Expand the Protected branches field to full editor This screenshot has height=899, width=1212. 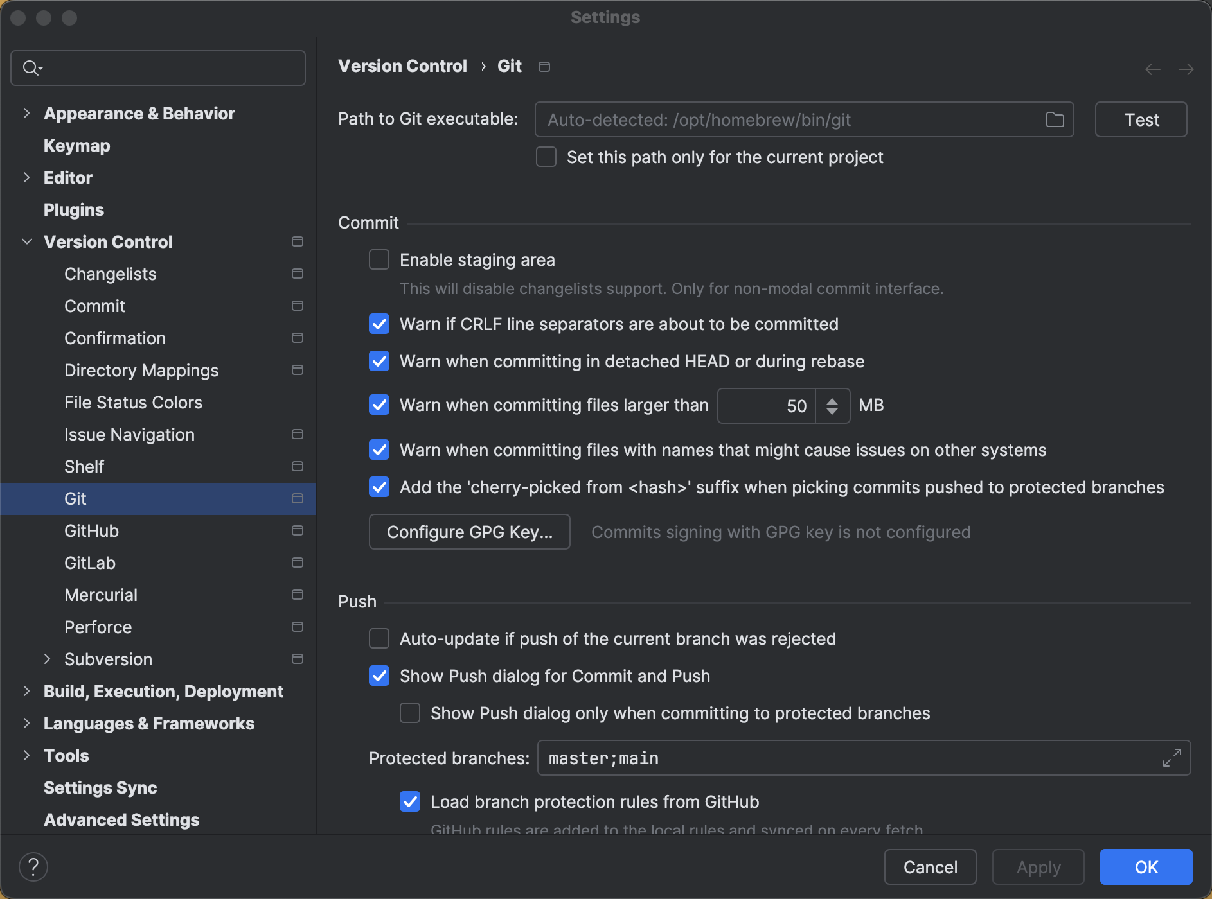1171,758
